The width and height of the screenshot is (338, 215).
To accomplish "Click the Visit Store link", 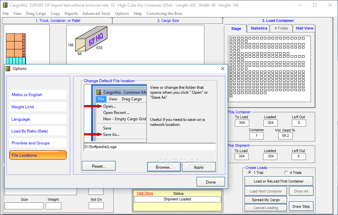I will [144, 193].
